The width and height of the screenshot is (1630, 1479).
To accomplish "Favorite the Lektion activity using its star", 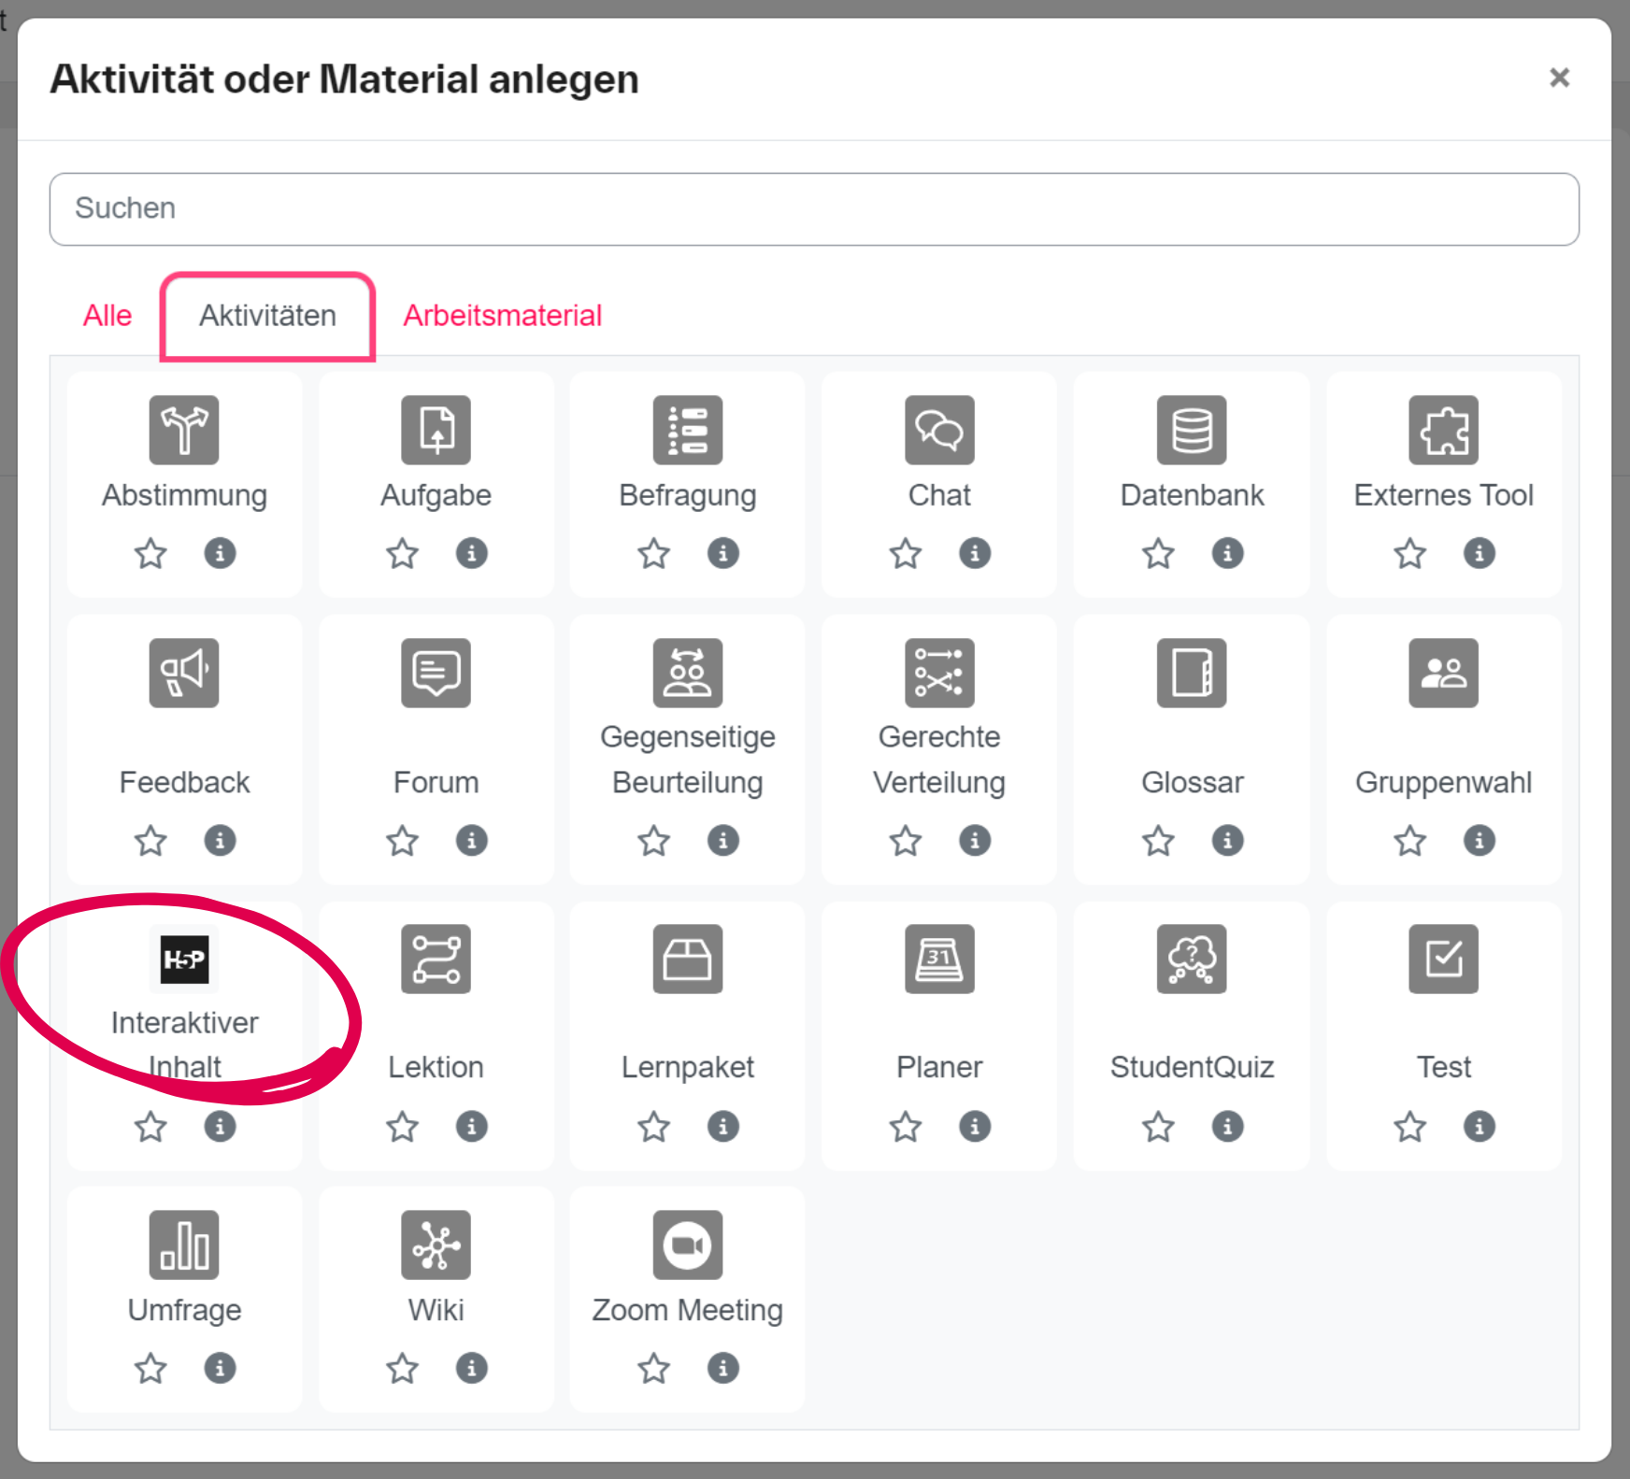I will pos(402,1127).
